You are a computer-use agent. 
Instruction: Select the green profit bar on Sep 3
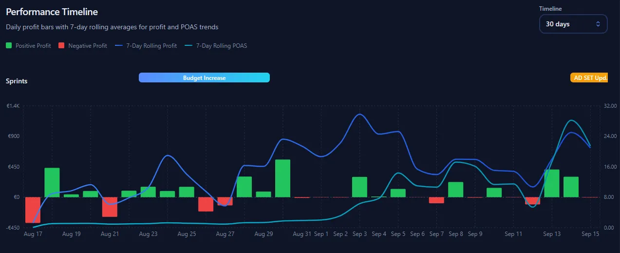point(359,187)
